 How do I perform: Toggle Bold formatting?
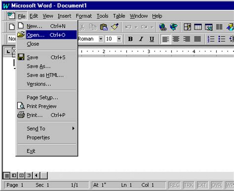[x=130, y=39]
